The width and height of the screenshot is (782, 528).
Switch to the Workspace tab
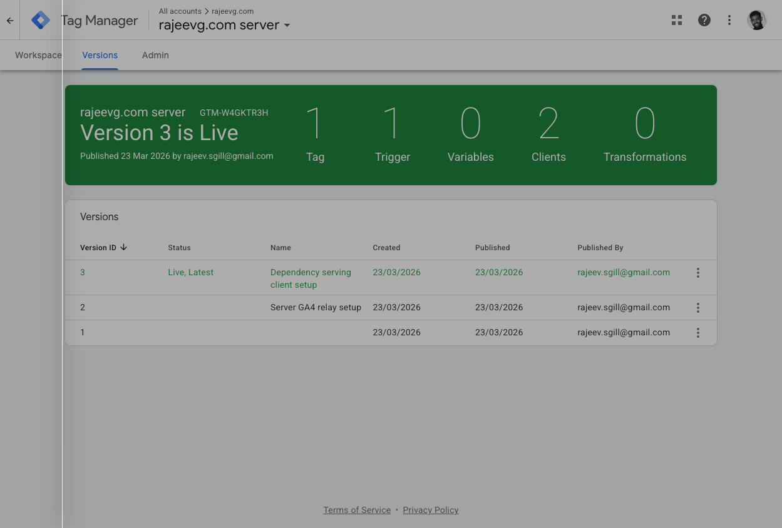(x=38, y=55)
